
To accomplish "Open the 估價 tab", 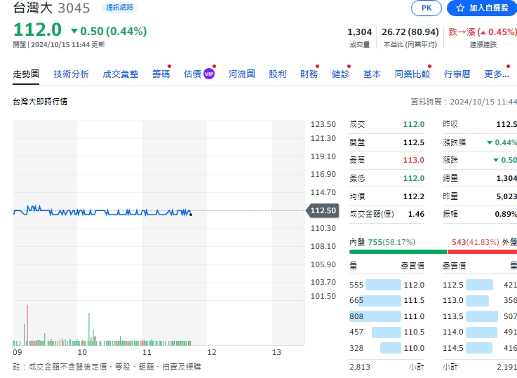I will 192,74.
